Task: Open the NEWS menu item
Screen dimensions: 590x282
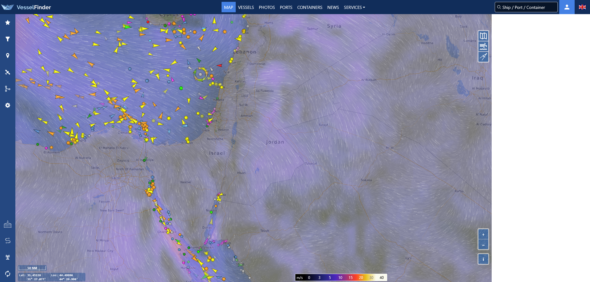Action: [x=333, y=7]
